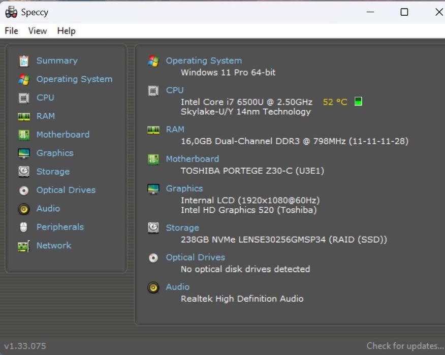Select Summary in the sidebar
Image resolution: width=445 pixels, height=355 pixels.
pos(57,60)
